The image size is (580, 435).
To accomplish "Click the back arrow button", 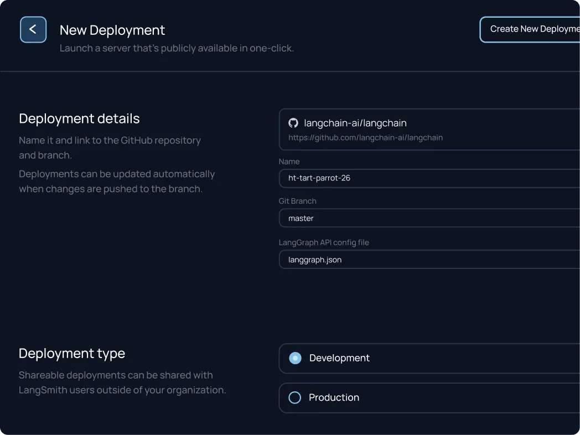I will point(33,29).
